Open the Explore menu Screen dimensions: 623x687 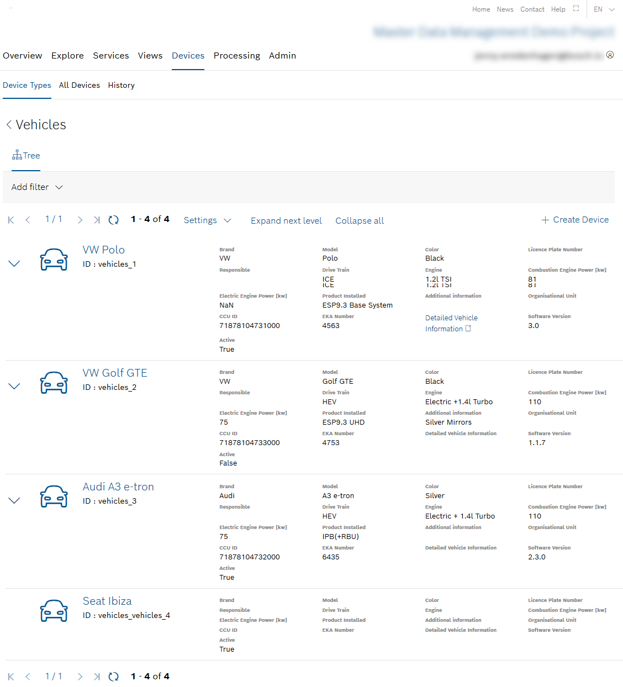pyautogui.click(x=67, y=56)
